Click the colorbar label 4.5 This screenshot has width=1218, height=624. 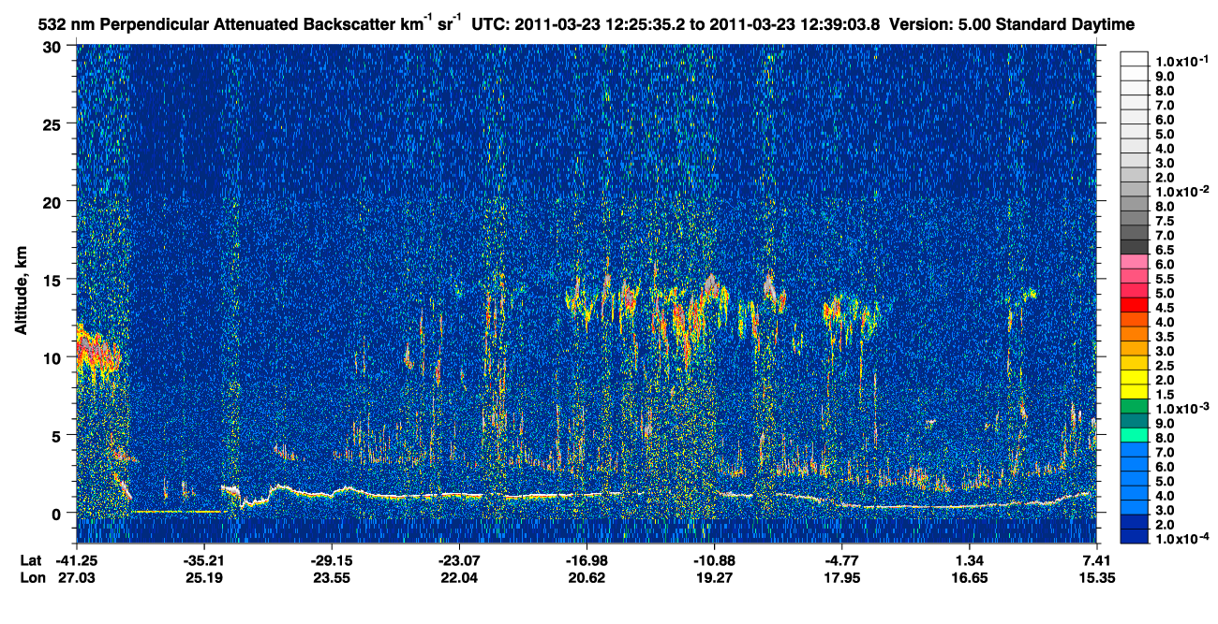1165,308
